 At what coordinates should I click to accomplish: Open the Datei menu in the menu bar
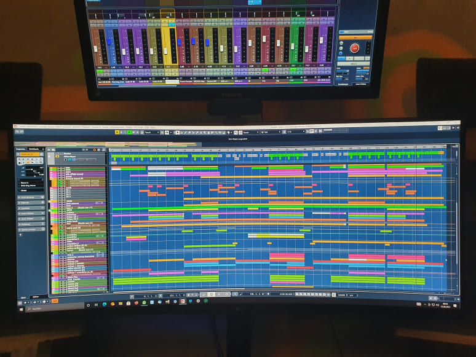[22, 127]
